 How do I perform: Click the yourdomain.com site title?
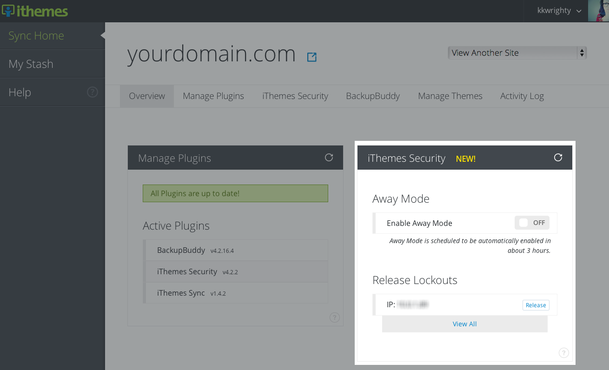(x=212, y=54)
